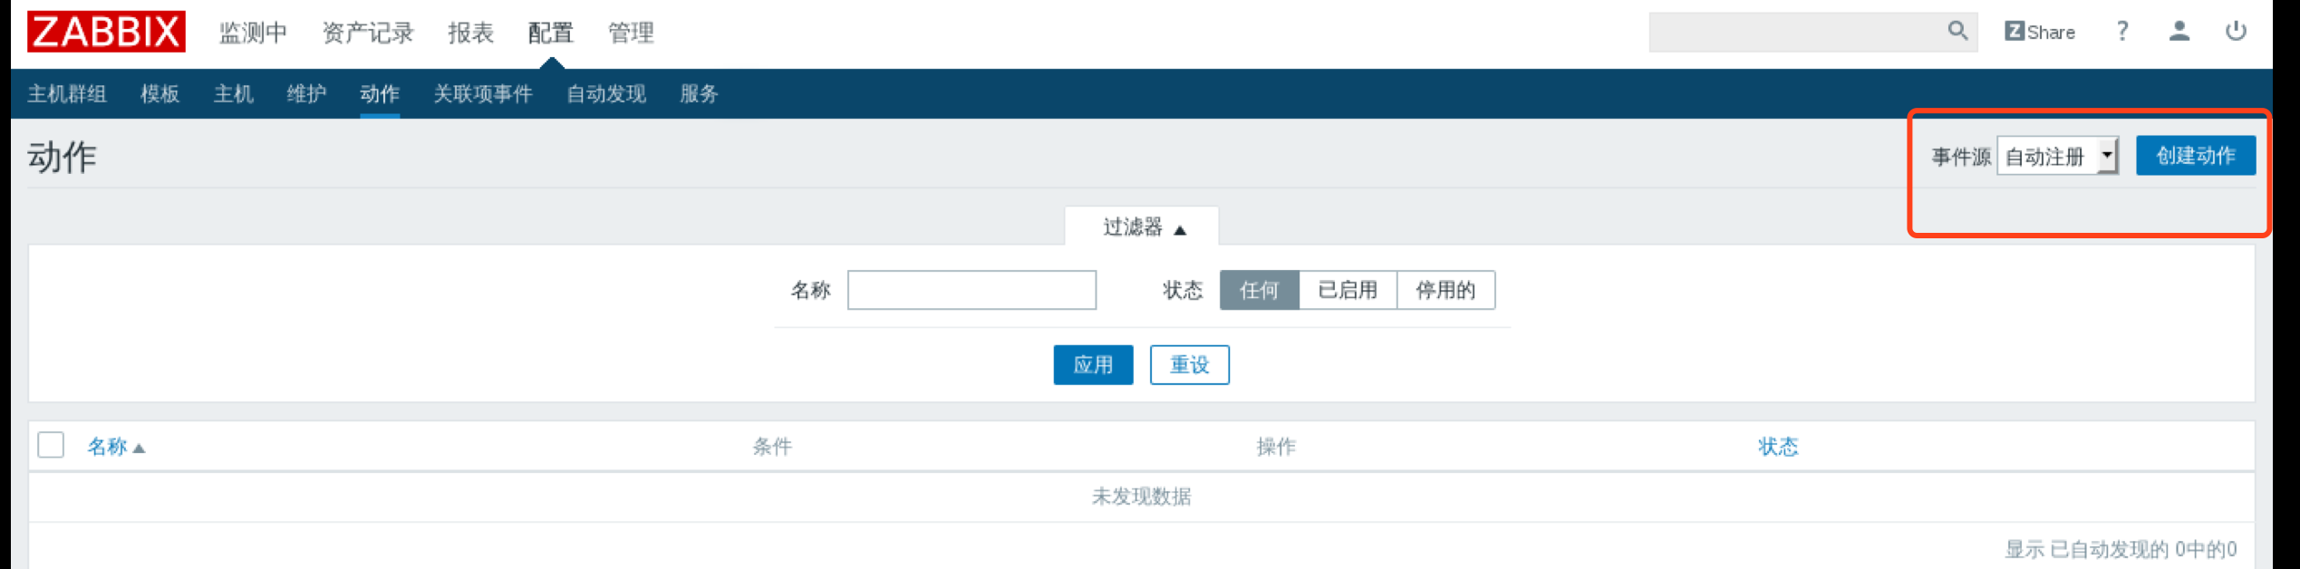Sort by 状态 column header
Screen dimensions: 2300x569
[x=1777, y=447]
